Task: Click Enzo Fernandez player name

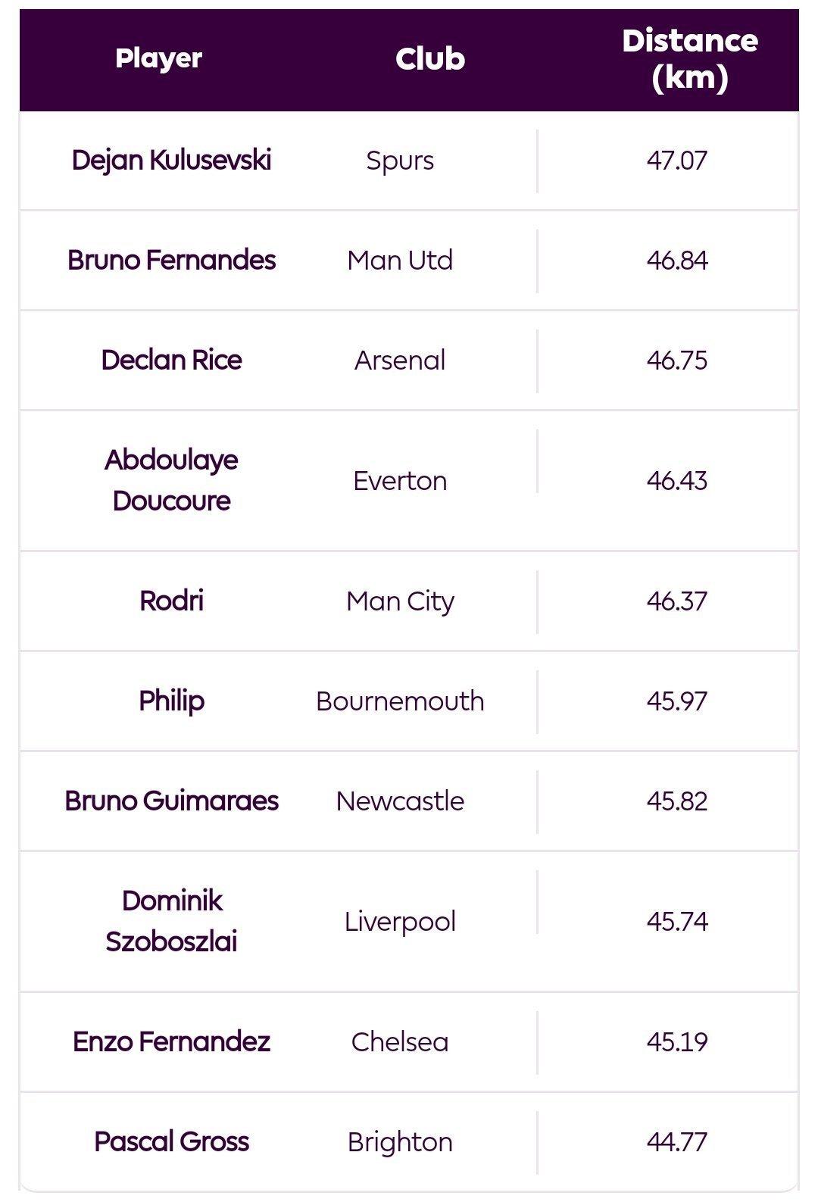Action: [x=172, y=1041]
